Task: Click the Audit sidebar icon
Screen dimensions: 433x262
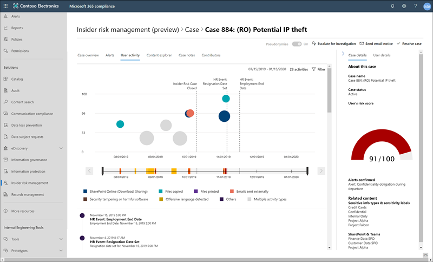Action: 5,90
